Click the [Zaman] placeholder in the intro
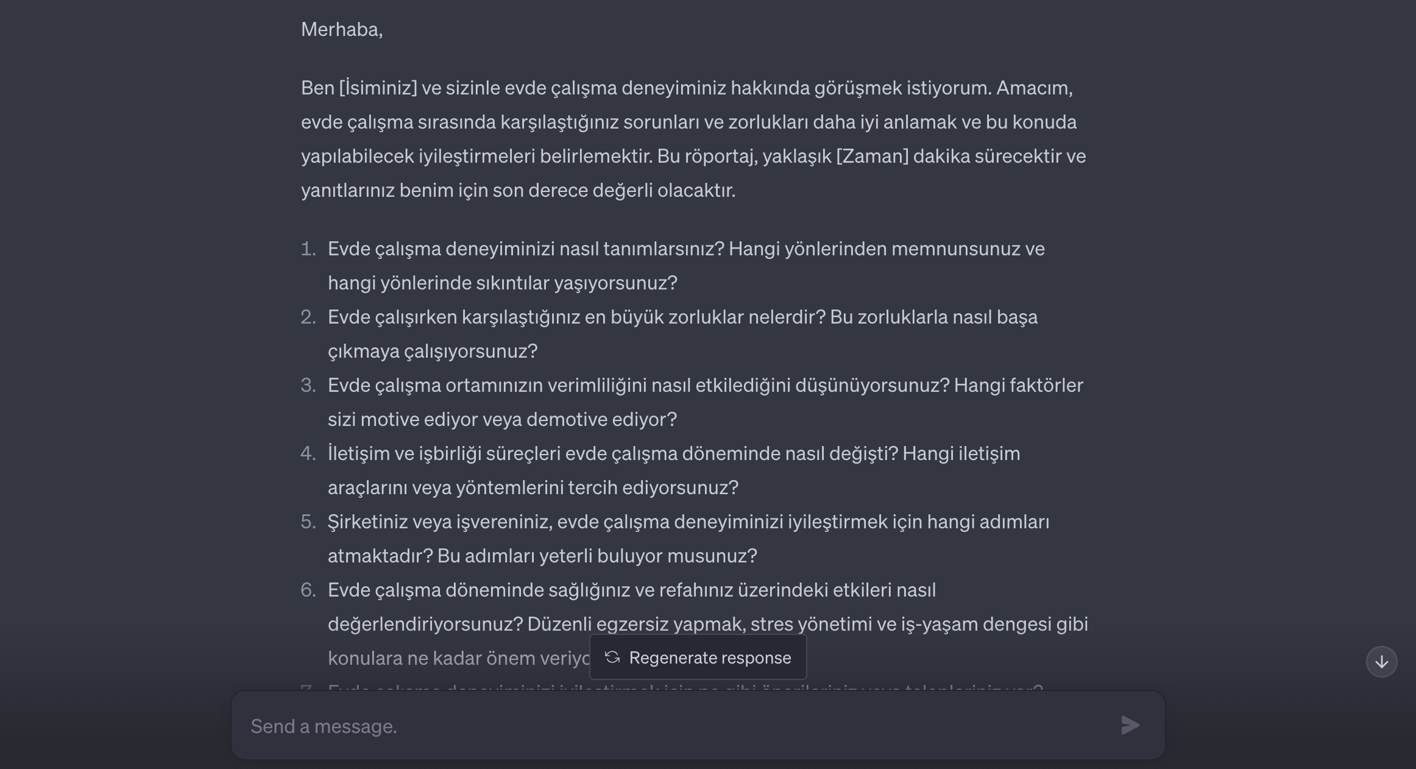 872,156
